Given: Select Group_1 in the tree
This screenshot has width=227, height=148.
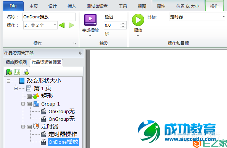Looking at the screenshot, I should pos(50,104).
